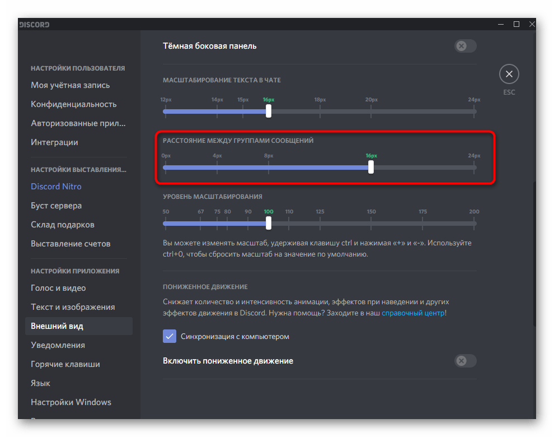Viewport: 554px width, 437px height.
Task: Open the справочный центр link
Action: (x=413, y=313)
